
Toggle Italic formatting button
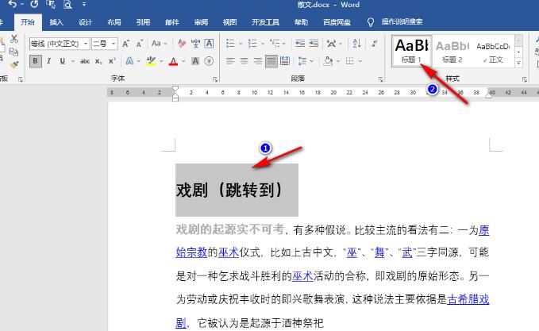pyautogui.click(x=49, y=61)
